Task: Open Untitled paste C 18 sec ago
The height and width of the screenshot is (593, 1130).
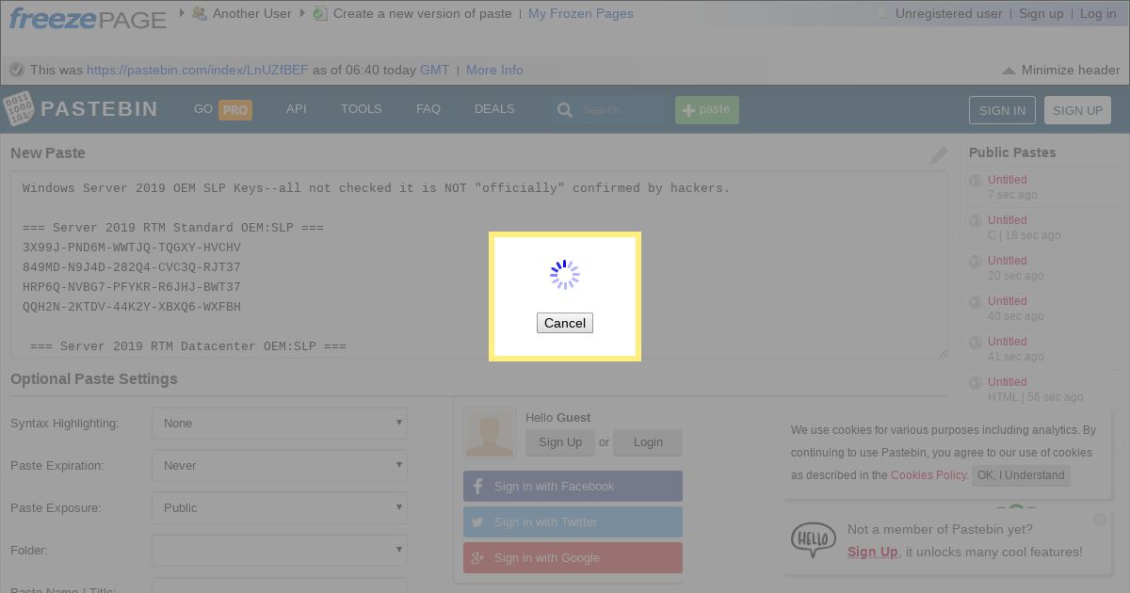Action: tap(1007, 220)
